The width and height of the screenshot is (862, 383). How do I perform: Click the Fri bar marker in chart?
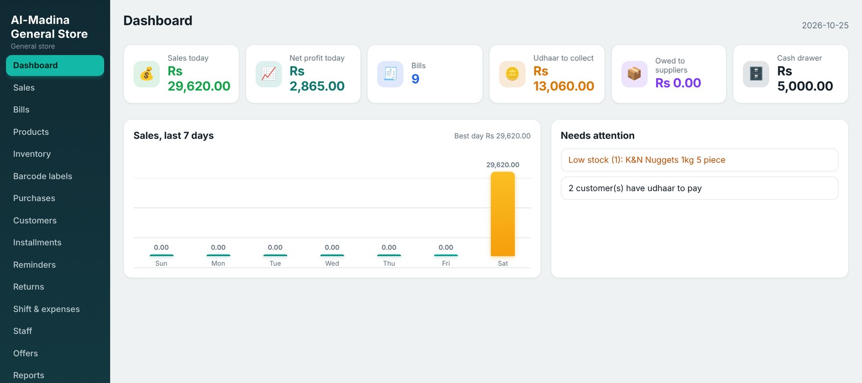pyautogui.click(x=446, y=255)
